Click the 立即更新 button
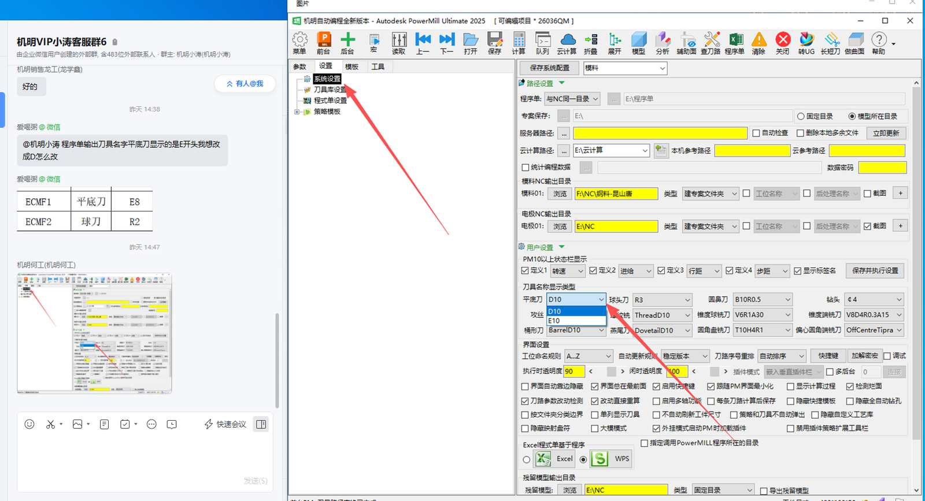 pos(886,133)
